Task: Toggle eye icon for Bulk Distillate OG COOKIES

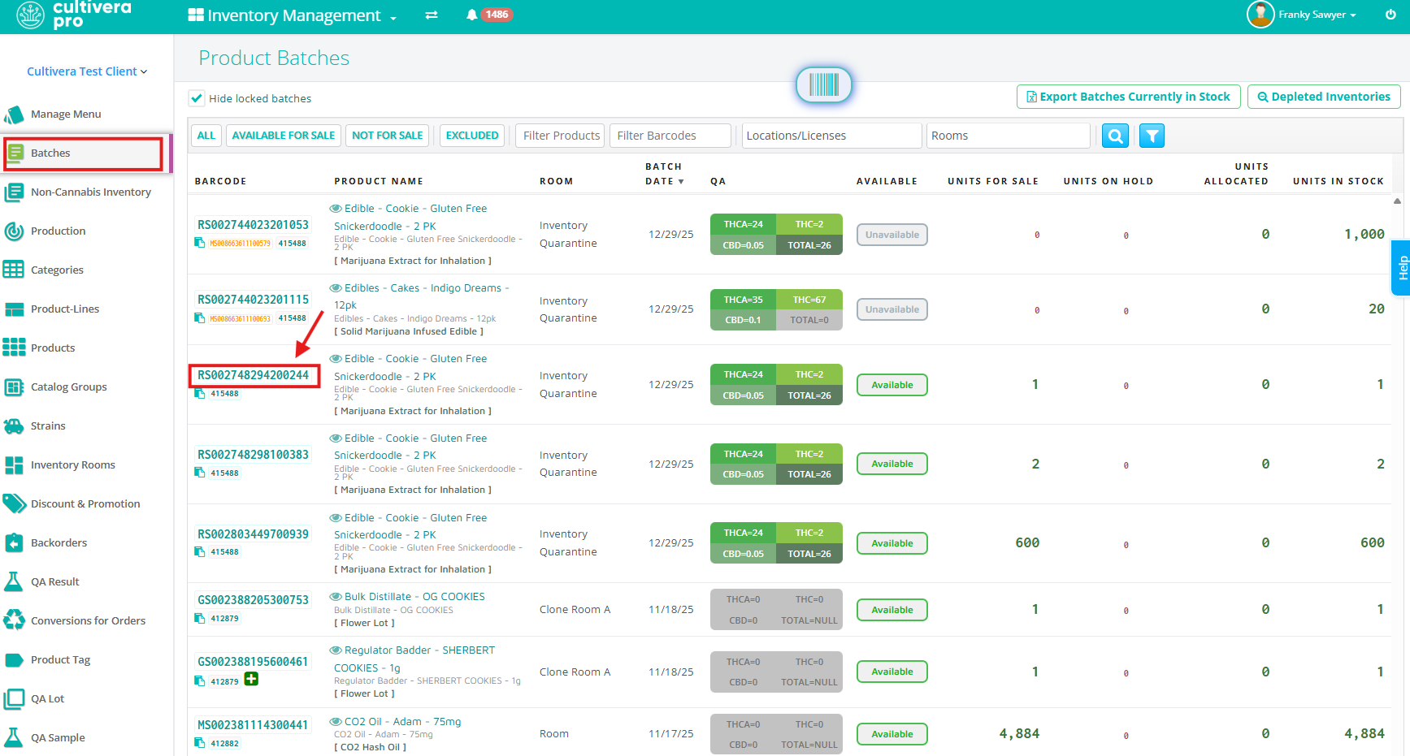Action: [x=335, y=597]
